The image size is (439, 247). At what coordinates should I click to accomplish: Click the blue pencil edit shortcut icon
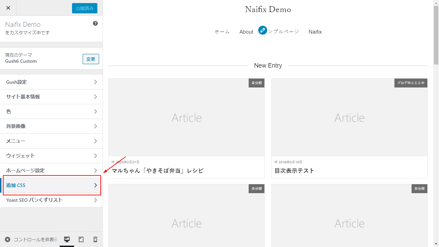coord(263,31)
